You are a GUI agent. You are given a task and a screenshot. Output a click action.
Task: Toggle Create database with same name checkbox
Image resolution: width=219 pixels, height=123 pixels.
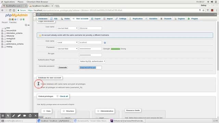pyautogui.click(x=39, y=84)
